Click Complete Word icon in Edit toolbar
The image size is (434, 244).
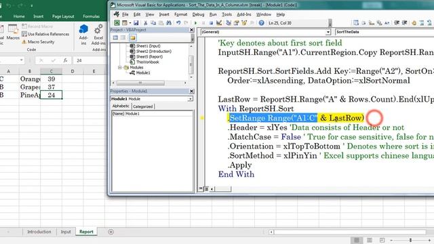(x=387, y=23)
